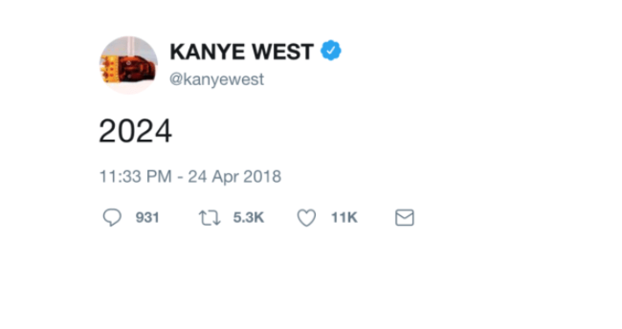Click the year 2018 in the timestamp

coord(262,177)
